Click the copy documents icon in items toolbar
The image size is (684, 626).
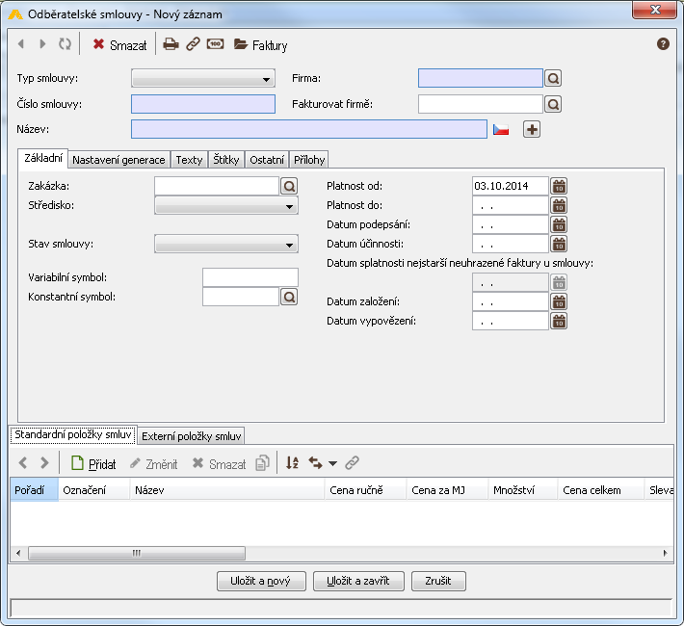pyautogui.click(x=262, y=463)
